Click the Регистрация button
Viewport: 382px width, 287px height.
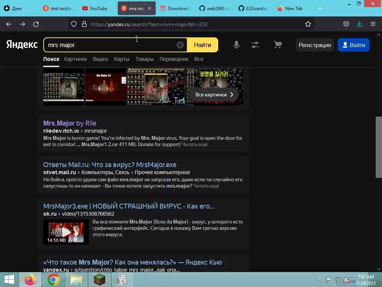315,45
